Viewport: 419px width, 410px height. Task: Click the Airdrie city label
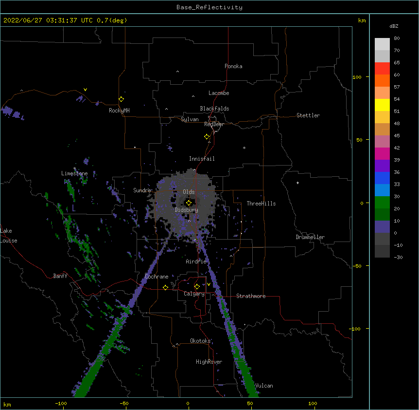coord(196,261)
